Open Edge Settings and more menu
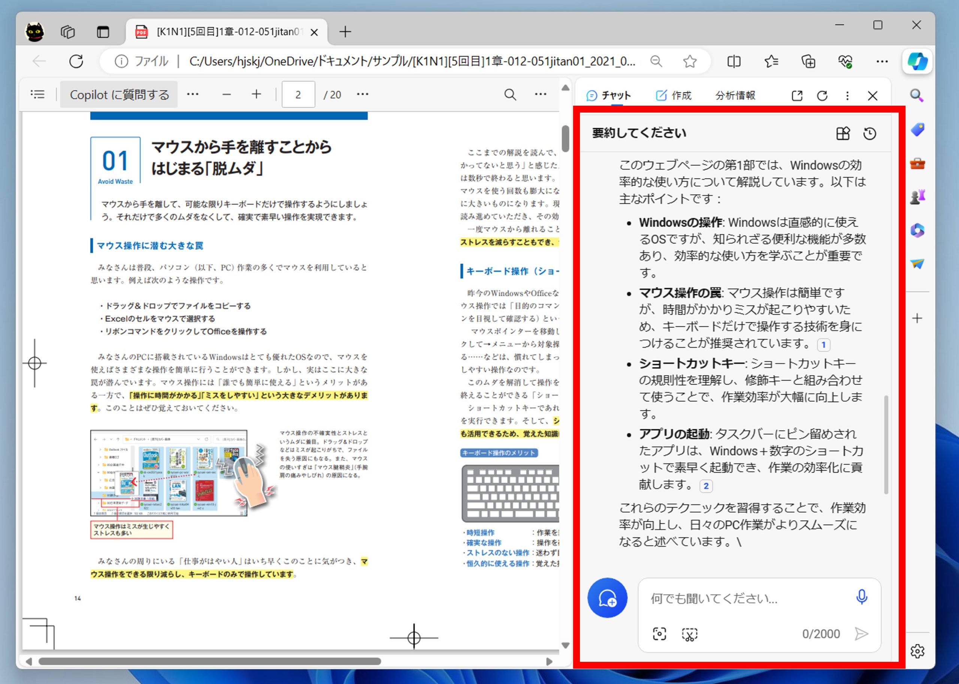 [x=882, y=62]
